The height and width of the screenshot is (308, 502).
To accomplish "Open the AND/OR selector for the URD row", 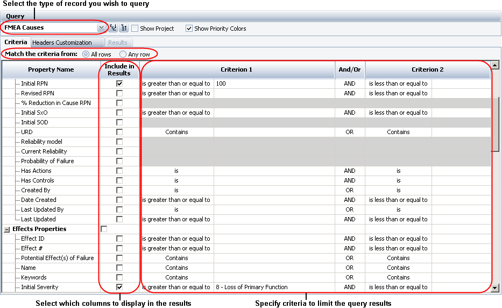I will (x=349, y=132).
